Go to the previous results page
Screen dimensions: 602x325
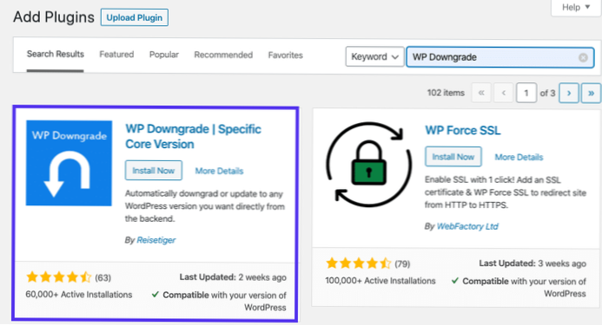pyautogui.click(x=504, y=93)
